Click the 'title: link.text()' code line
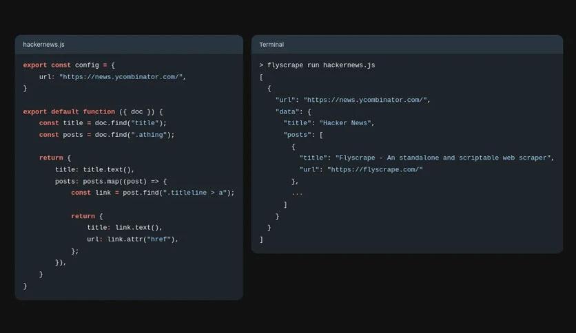This screenshot has height=333, width=576. (125, 227)
